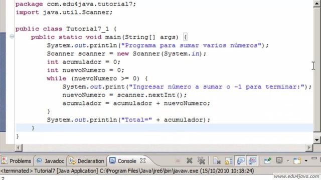Remove all terminated launches with the double X icon
The height and width of the screenshot is (180, 321).
201,161
